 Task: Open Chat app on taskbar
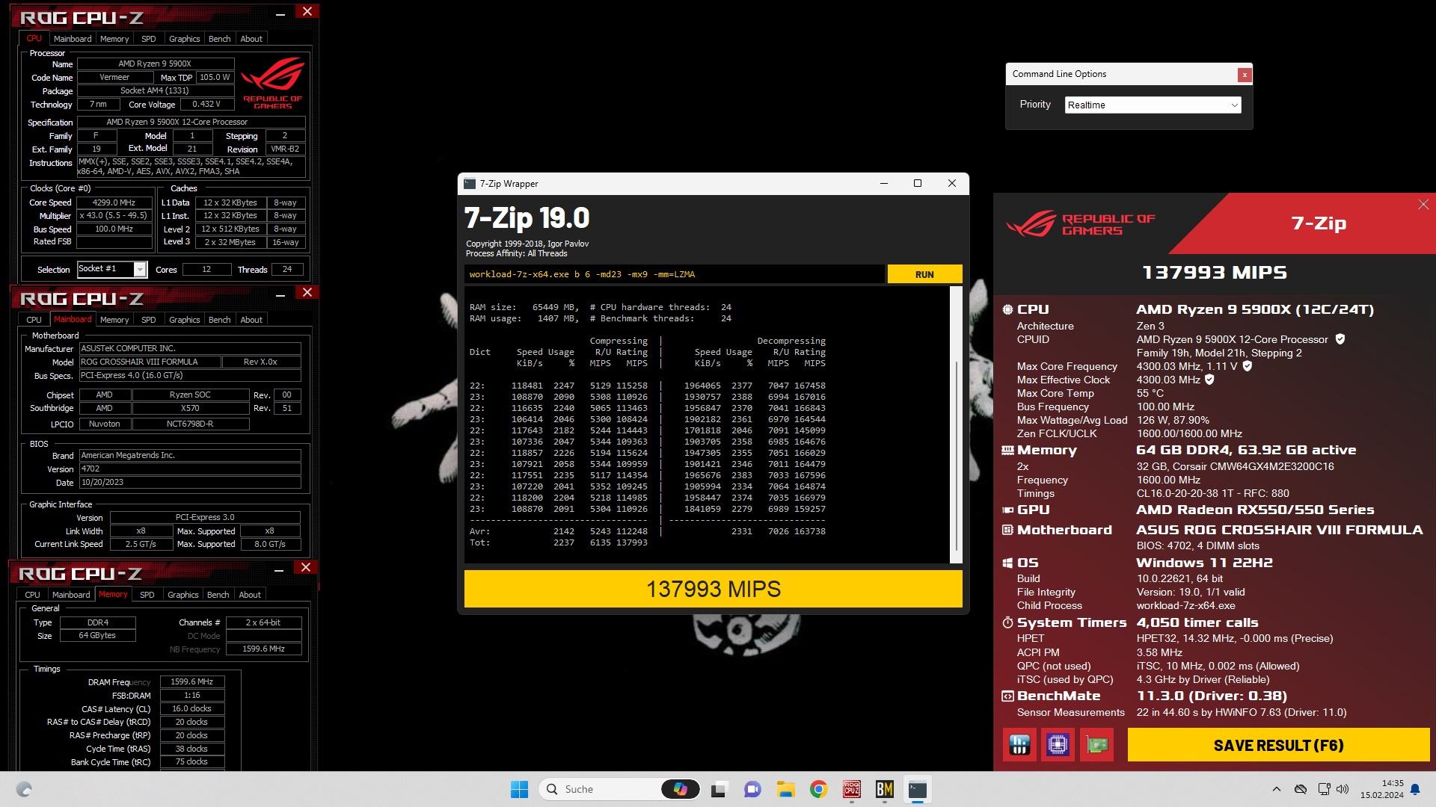click(752, 789)
